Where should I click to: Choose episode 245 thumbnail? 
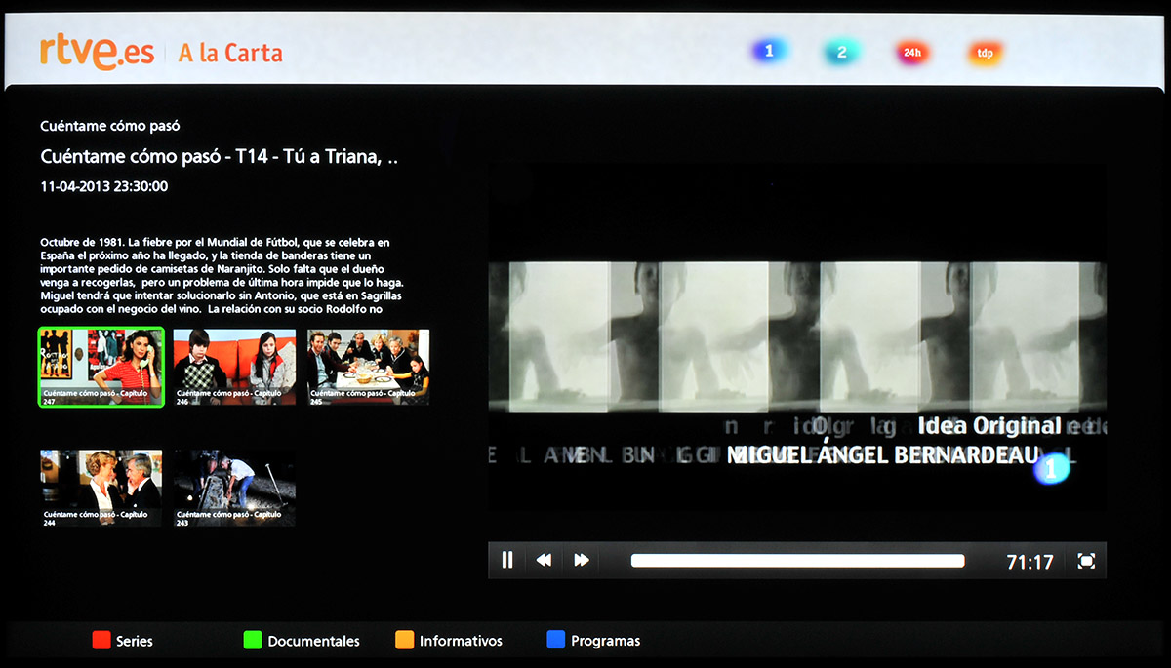pos(368,367)
